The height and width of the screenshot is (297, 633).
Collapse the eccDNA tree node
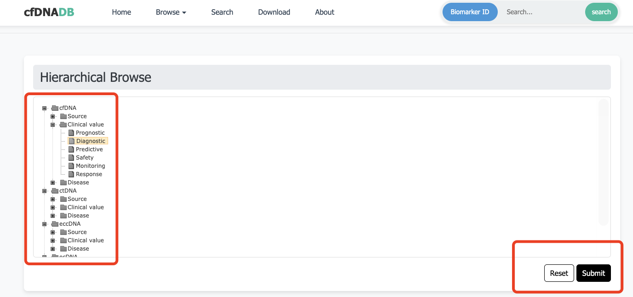point(45,224)
